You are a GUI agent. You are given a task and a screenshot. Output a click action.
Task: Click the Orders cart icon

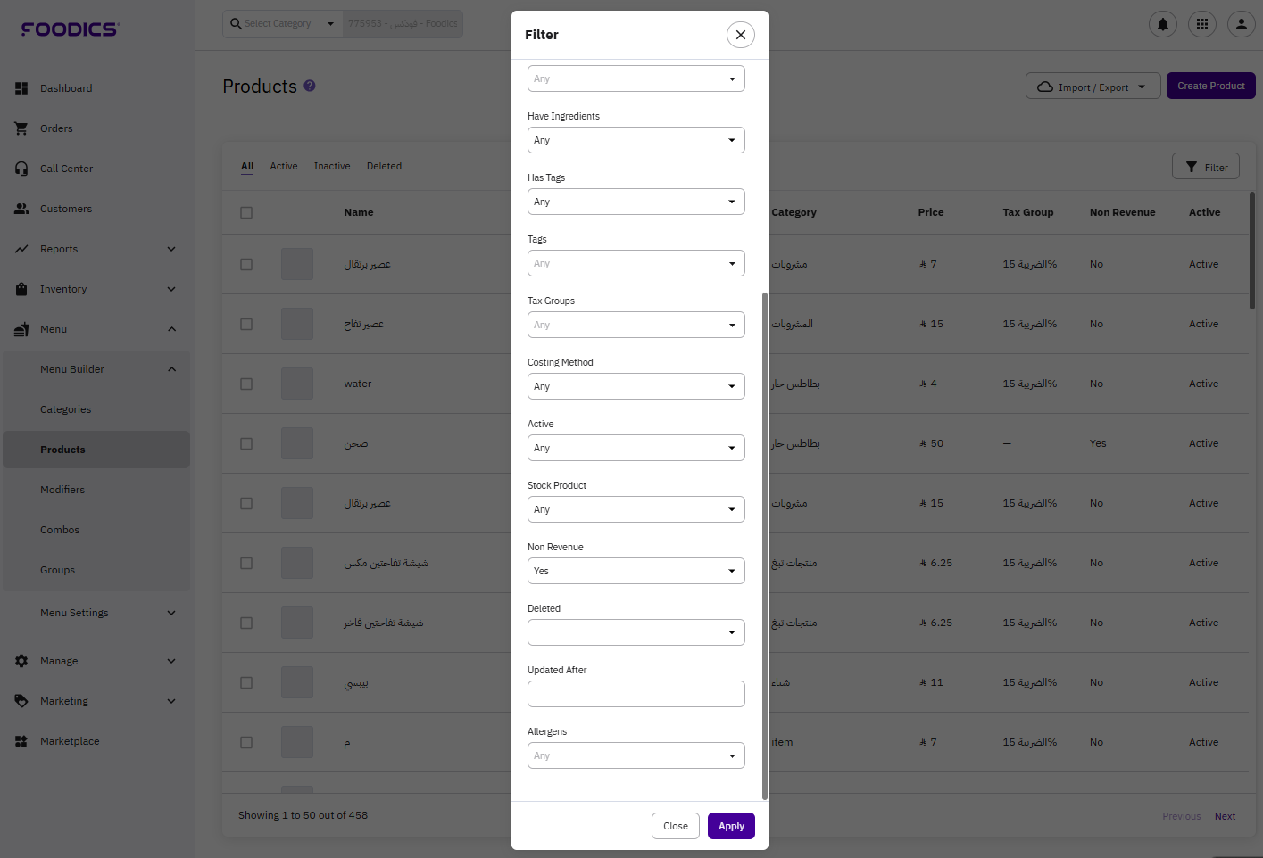[x=21, y=128]
